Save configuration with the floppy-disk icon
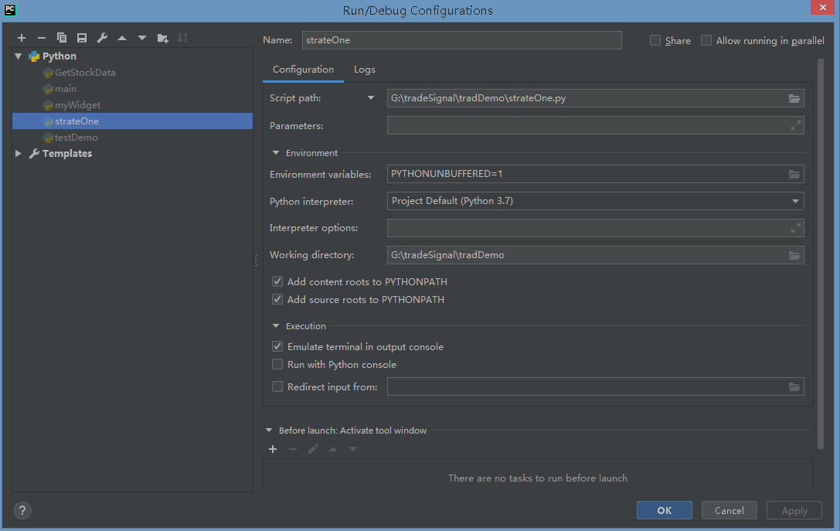 82,38
